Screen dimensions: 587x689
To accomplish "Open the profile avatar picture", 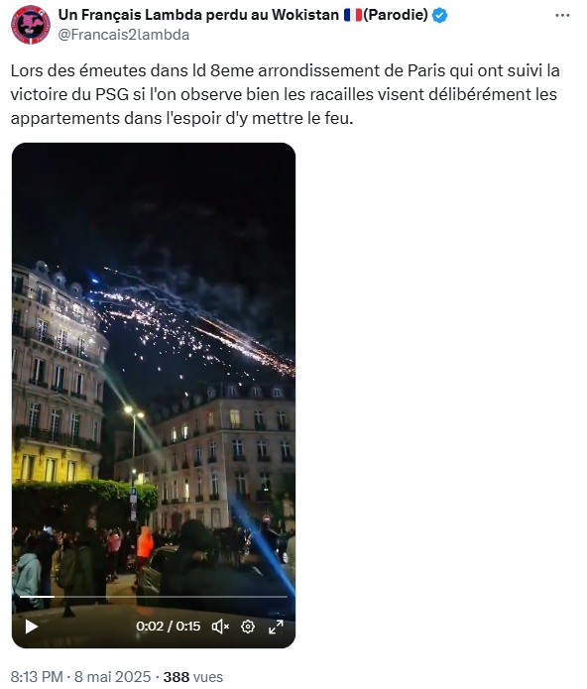I will (x=31, y=25).
